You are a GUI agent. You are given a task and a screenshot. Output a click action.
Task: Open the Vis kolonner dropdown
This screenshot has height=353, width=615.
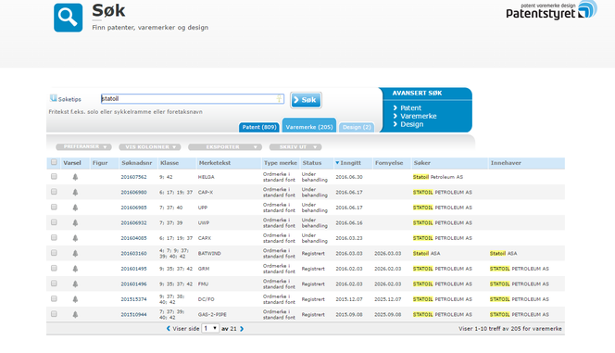150,146
